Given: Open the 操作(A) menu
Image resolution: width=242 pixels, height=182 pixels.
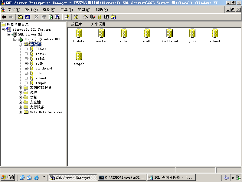Looking at the screenshot, I should pyautogui.click(x=31, y=10).
